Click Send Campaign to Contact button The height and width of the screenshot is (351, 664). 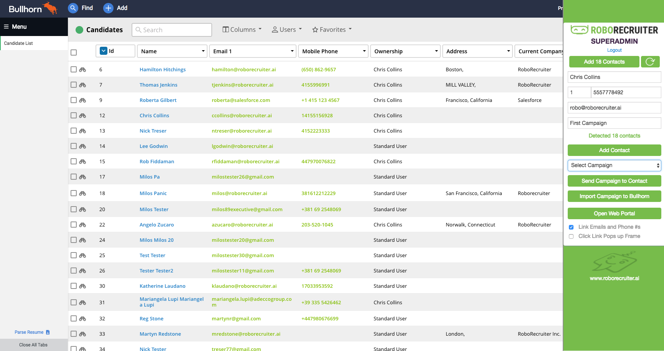[x=615, y=181]
